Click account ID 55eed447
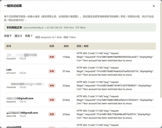The width and height of the screenshot is (162, 128). point(11,59)
